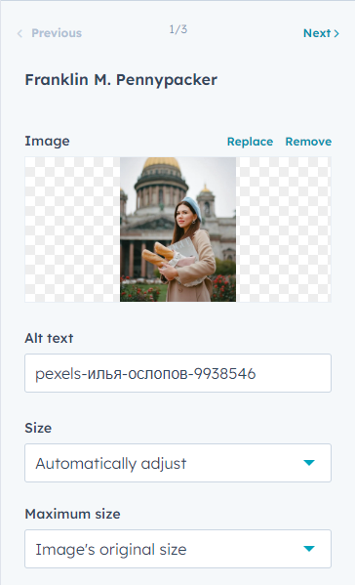Image resolution: width=355 pixels, height=585 pixels.
Task: Select the Franklin M. Pennypacker heading
Action: pyautogui.click(x=121, y=80)
